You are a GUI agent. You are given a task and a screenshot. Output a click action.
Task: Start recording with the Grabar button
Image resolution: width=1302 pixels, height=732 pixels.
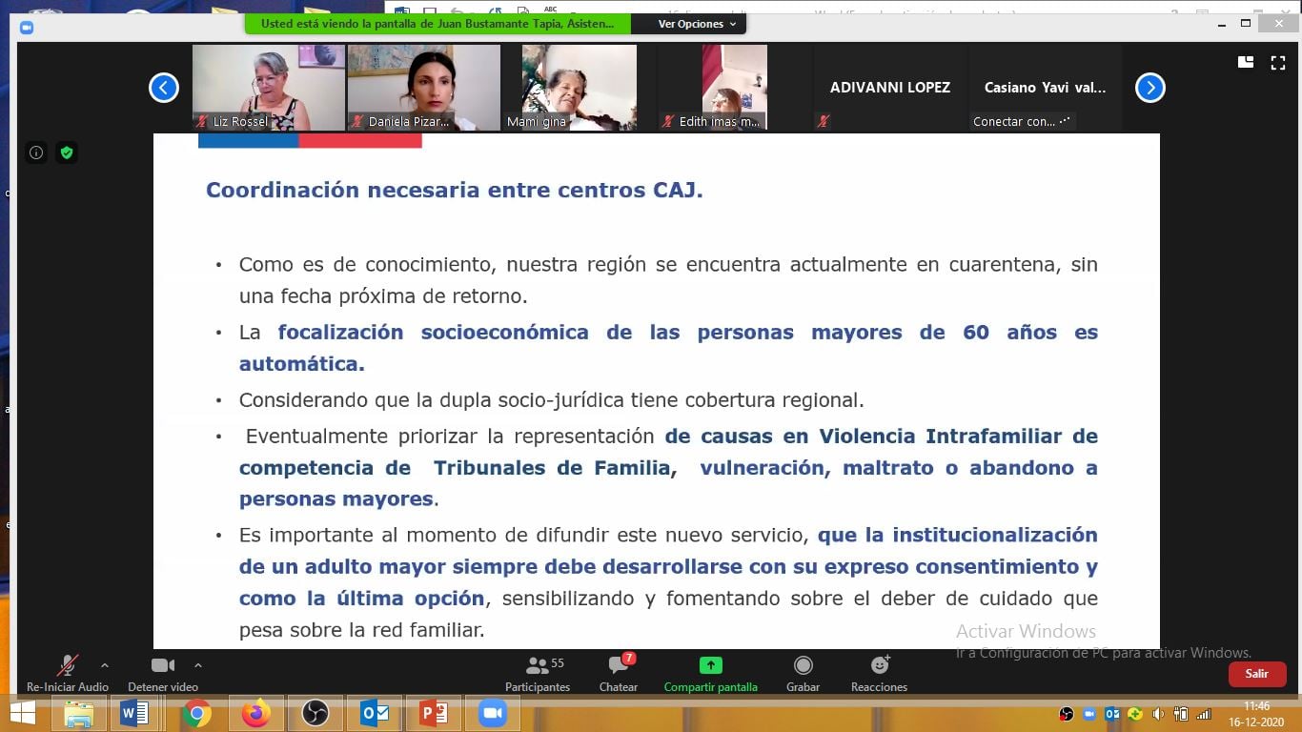[x=803, y=673]
